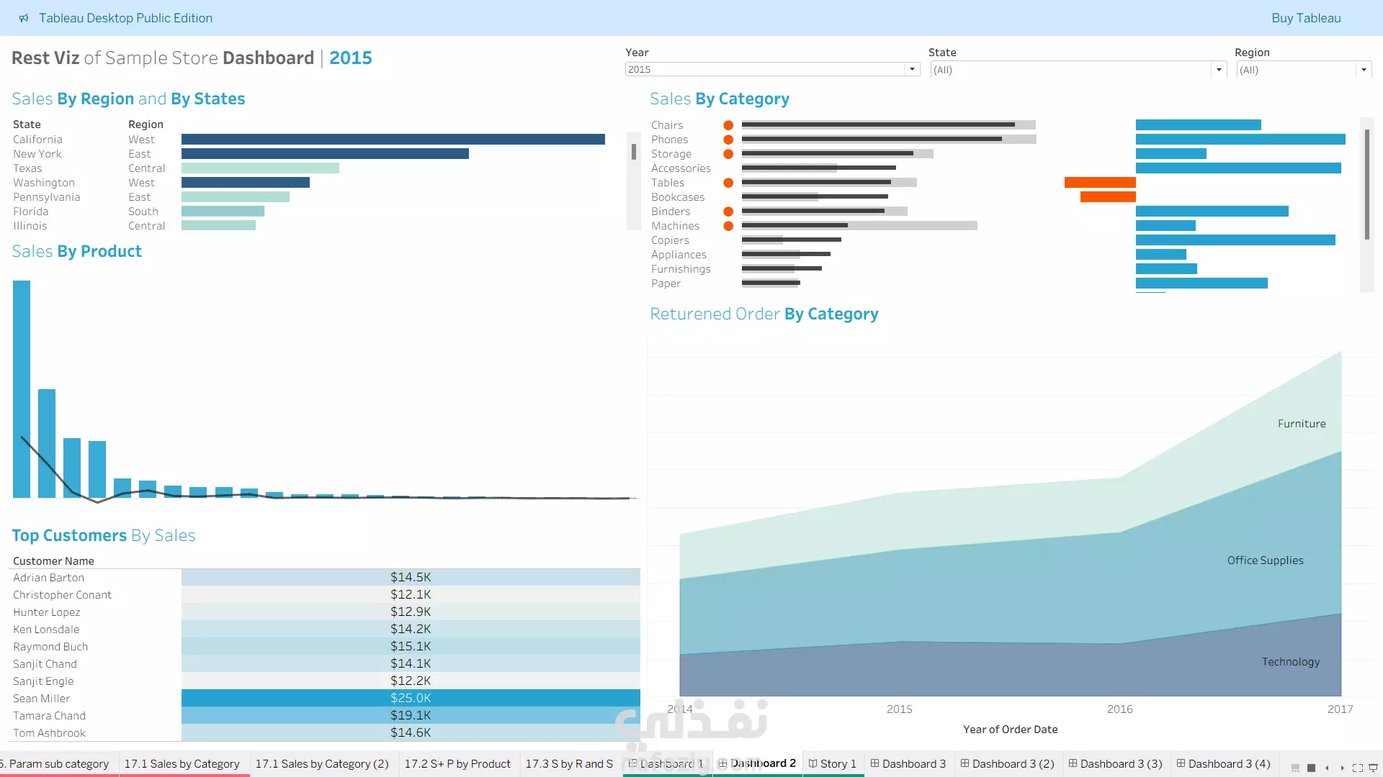Select the Adrian Barton $14.5K cell
Screen dimensions: 1383x777
(x=411, y=577)
